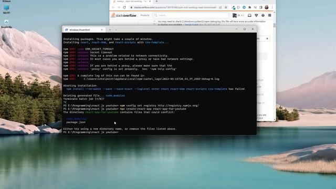The height and width of the screenshot is (189, 336).
Task: Open the Stack Overflow help icon
Action: pos(263,15)
